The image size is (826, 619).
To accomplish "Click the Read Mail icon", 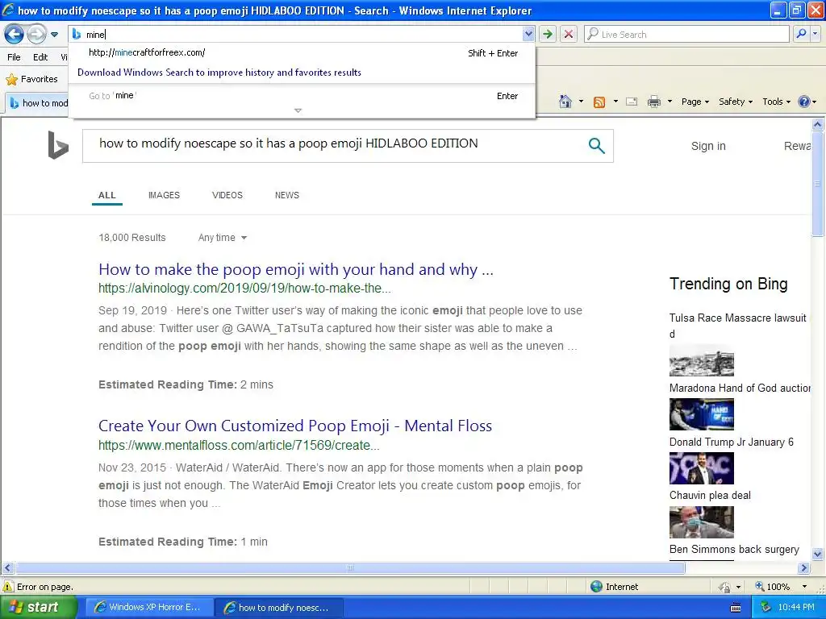I will coord(632,102).
